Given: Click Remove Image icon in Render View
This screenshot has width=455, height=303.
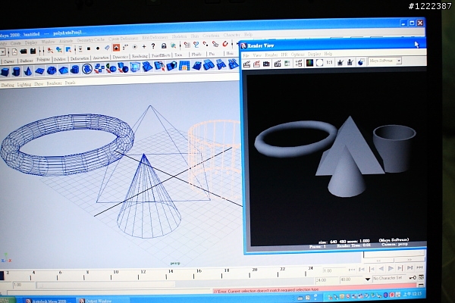Looking at the screenshot, I should tap(350, 62).
